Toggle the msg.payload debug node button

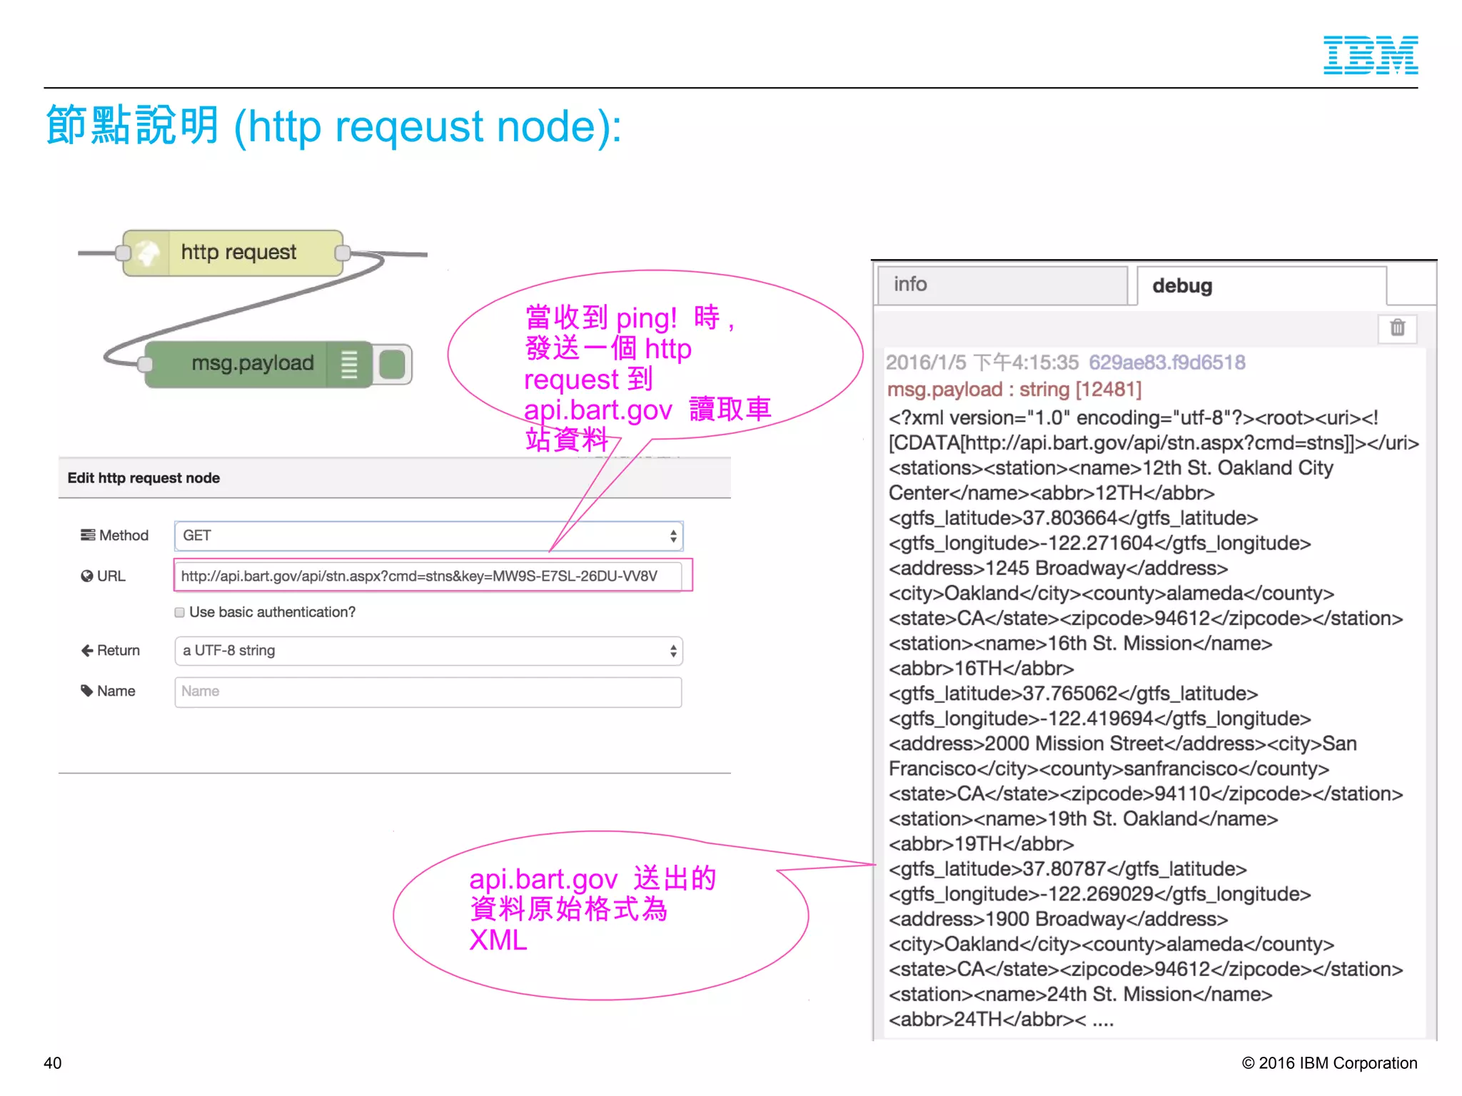coord(392,365)
